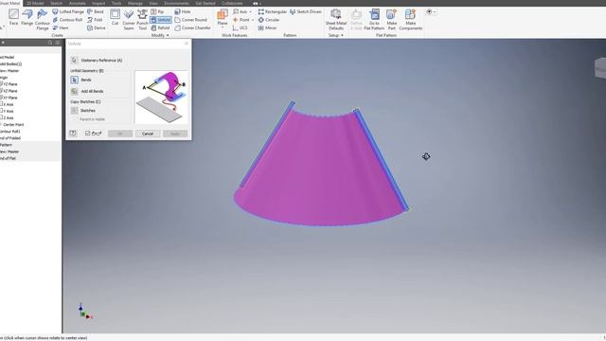Viewport: 606px width, 341px height.
Task: Expand the Plane dropdown
Action: click(x=223, y=28)
